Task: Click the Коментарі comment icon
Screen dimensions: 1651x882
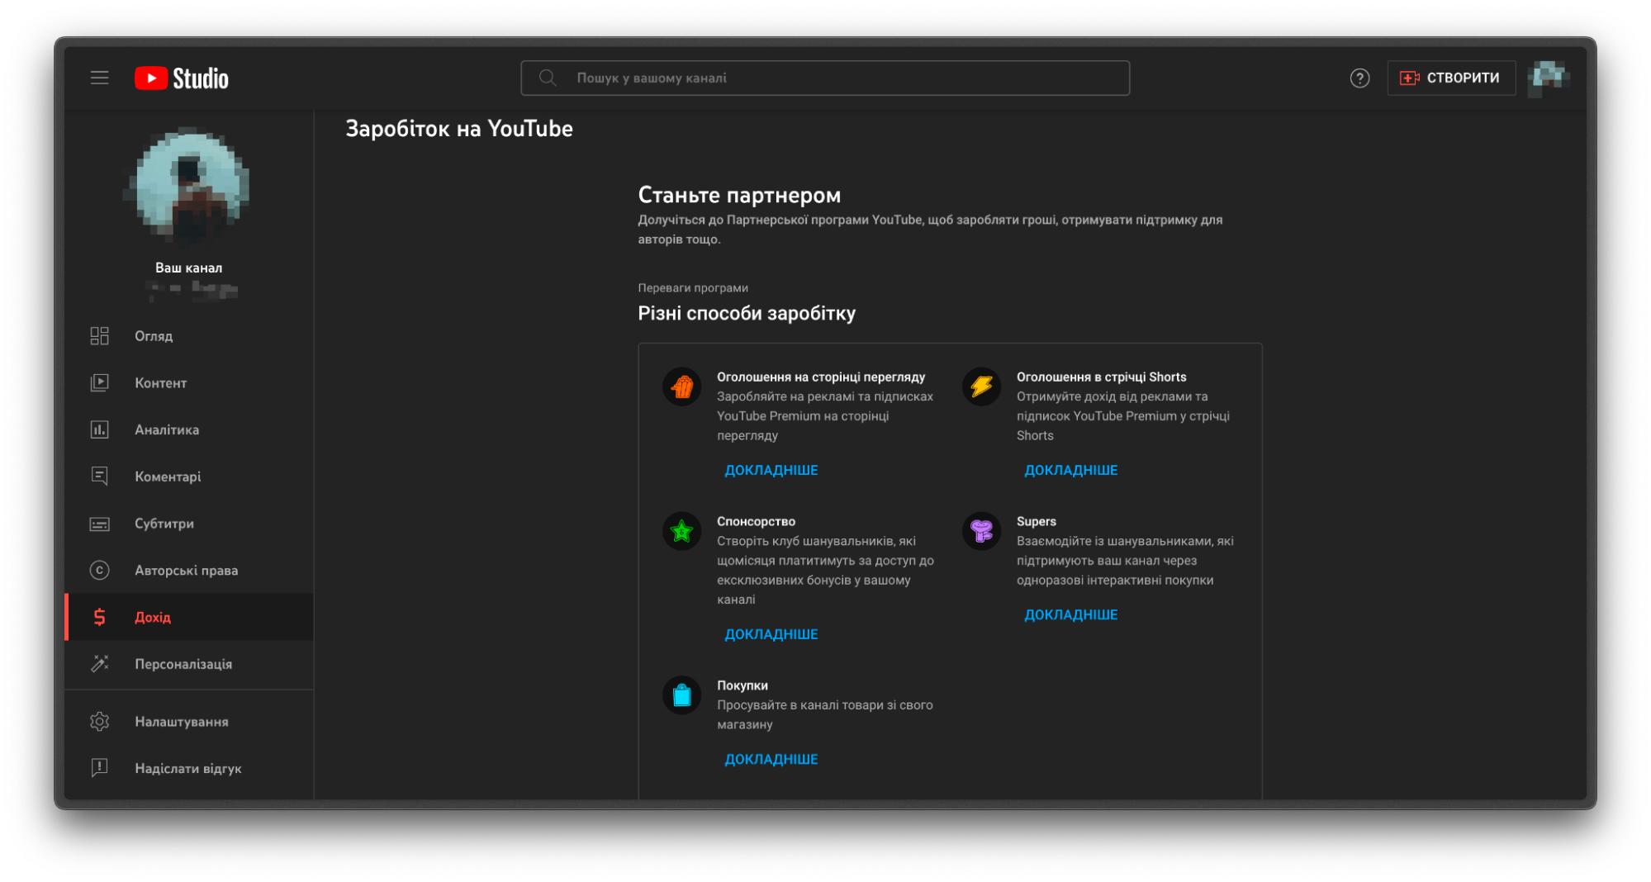Action: tap(99, 477)
